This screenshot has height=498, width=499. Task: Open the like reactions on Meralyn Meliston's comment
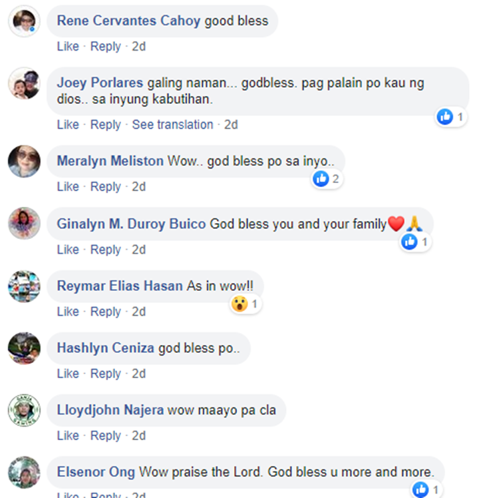tap(327, 179)
